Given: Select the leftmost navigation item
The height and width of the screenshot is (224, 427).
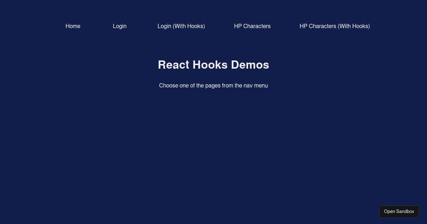Looking at the screenshot, I should tap(73, 26).
